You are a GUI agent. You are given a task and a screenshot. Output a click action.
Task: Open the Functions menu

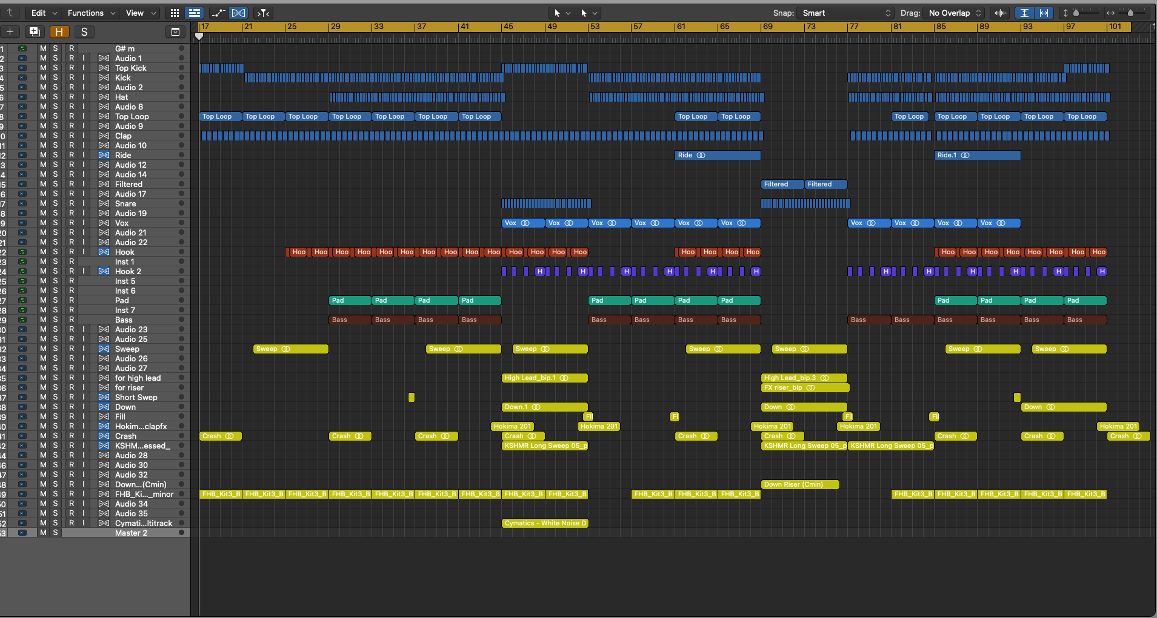[91, 13]
